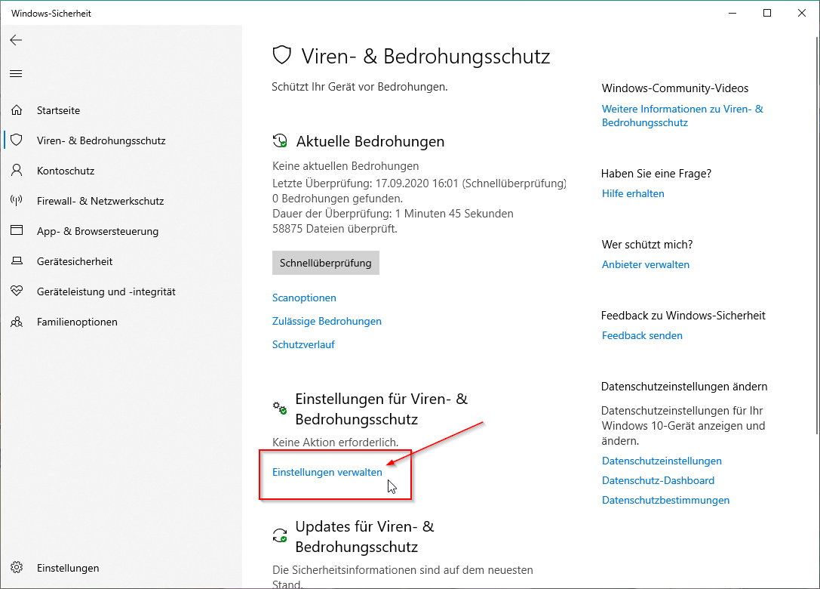Click the 'Letzte Überprüfung' date line
The width and height of the screenshot is (820, 589).
coord(419,183)
